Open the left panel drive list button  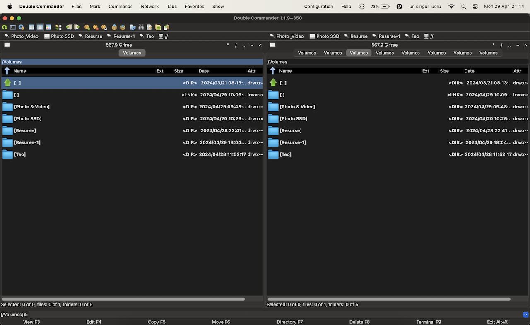(7, 45)
